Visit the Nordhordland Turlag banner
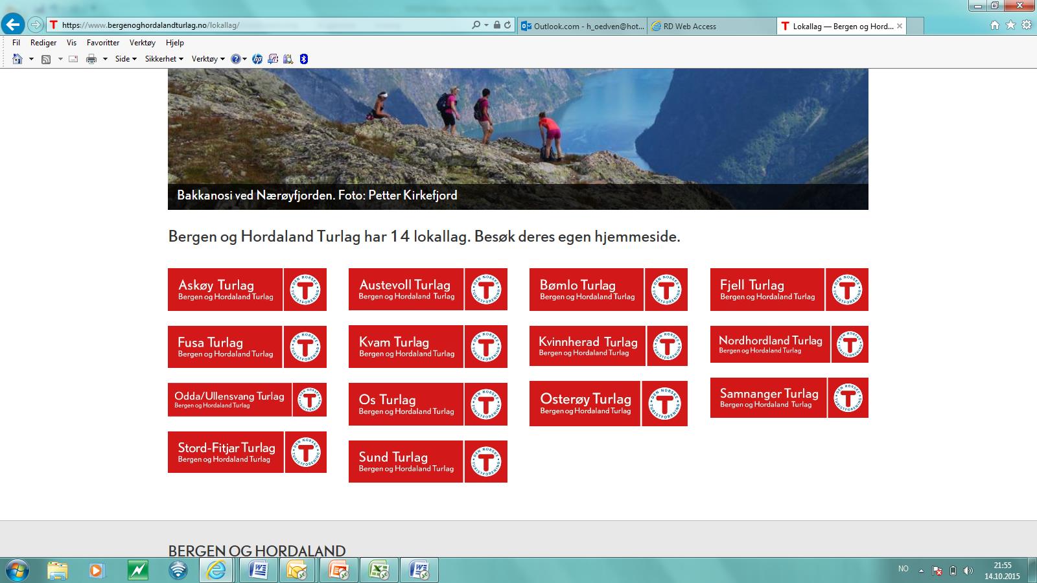The image size is (1037, 583). coord(789,344)
